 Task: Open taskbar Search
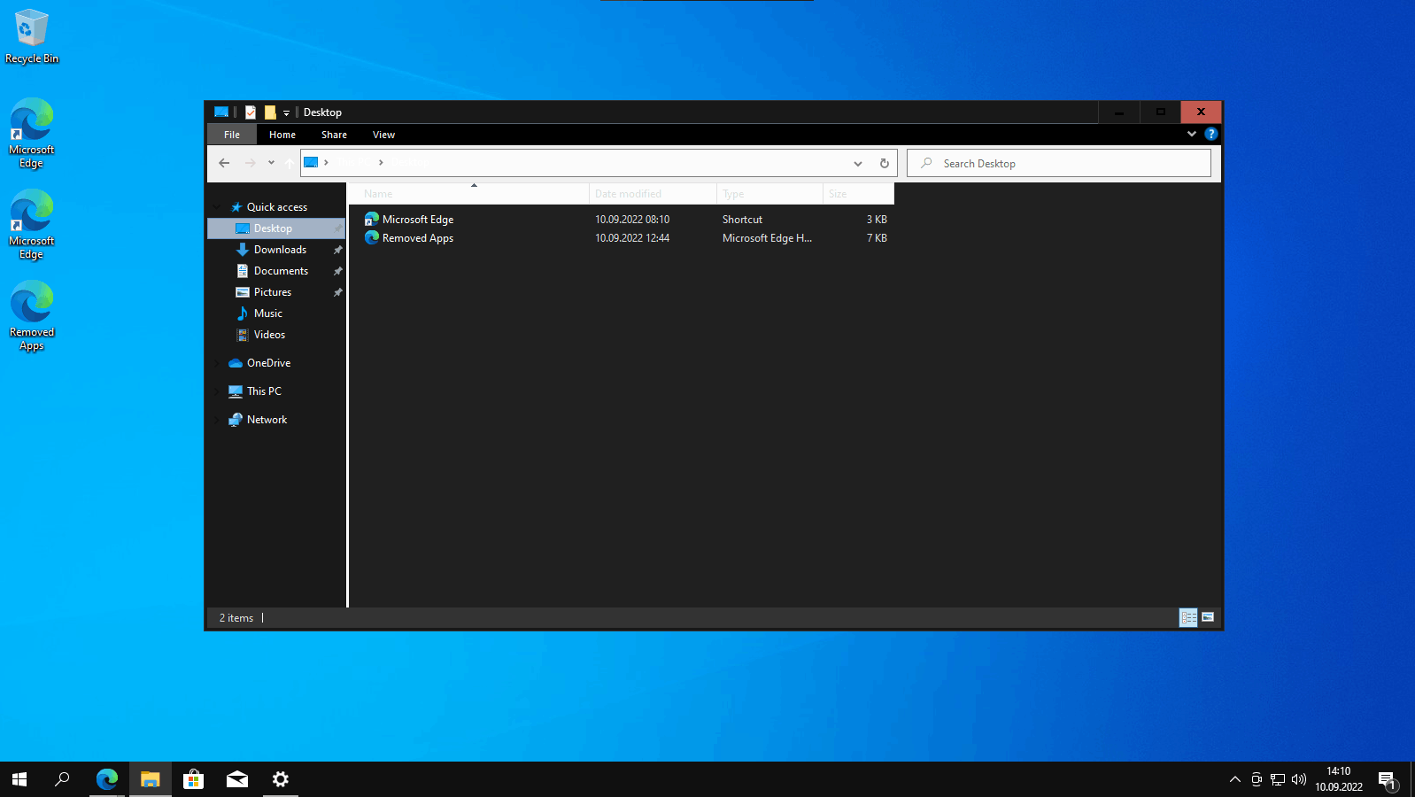point(62,779)
